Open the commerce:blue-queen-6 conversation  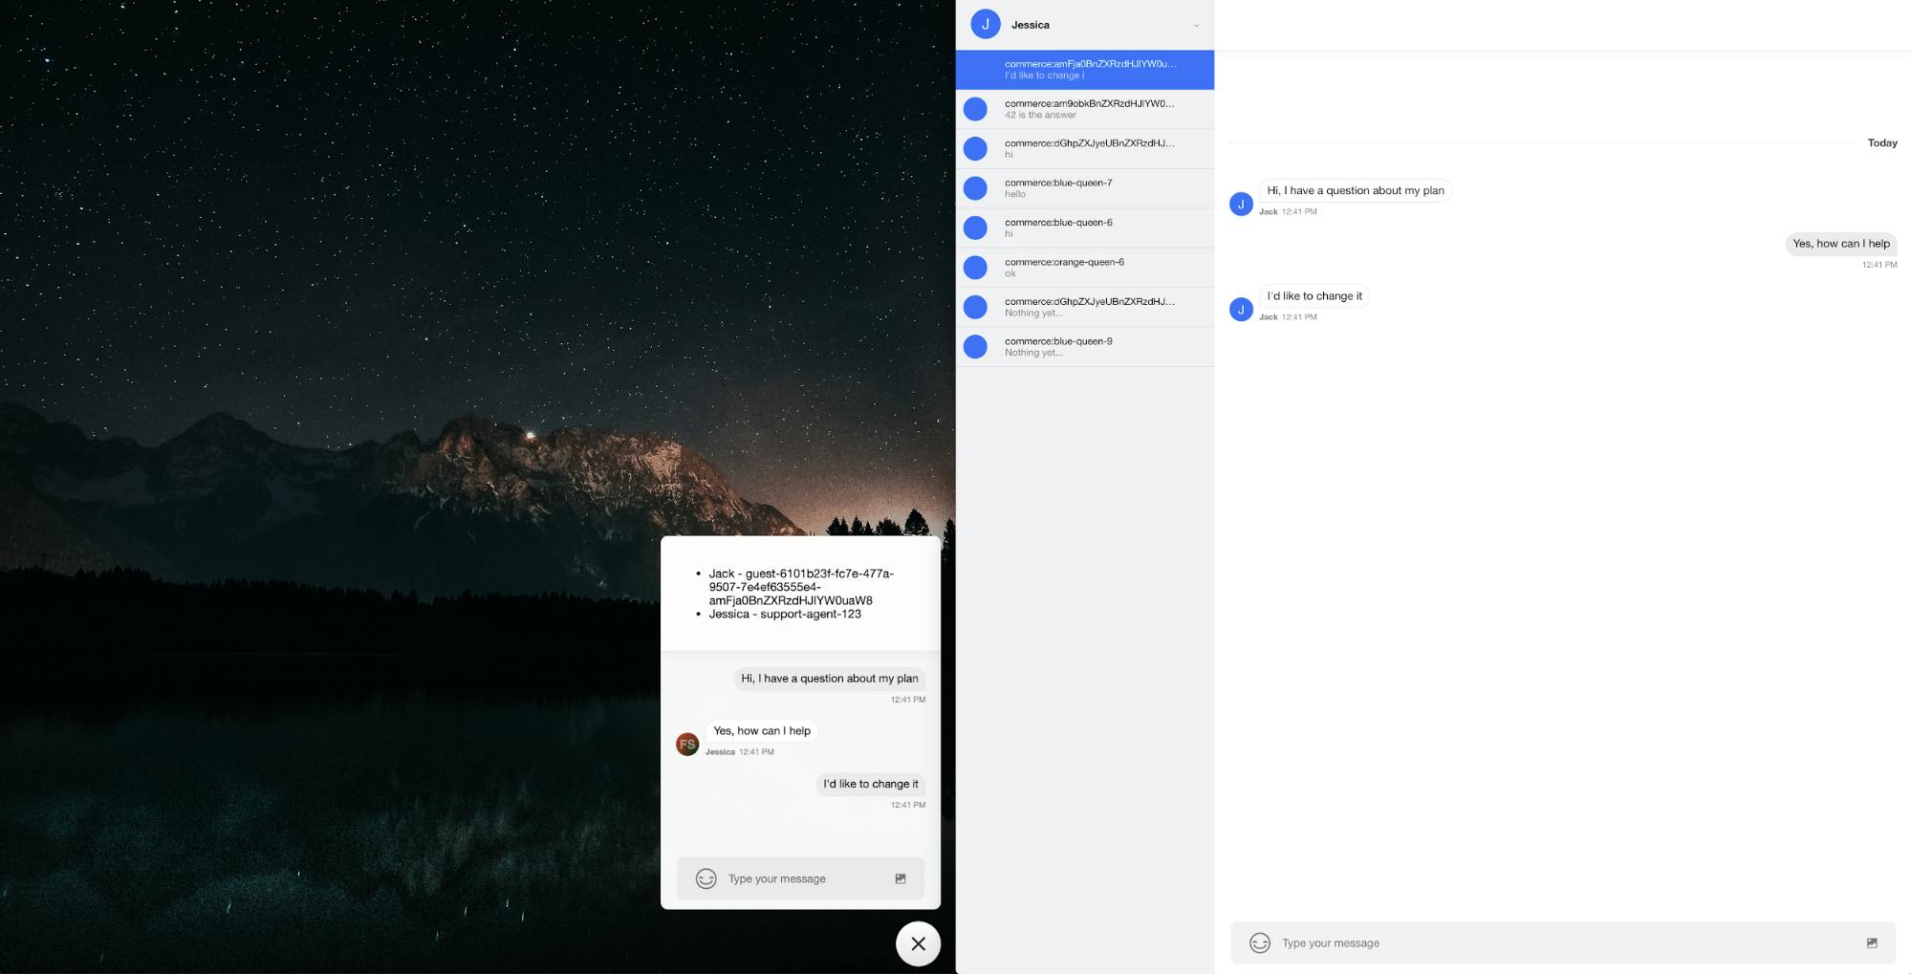tap(1084, 227)
